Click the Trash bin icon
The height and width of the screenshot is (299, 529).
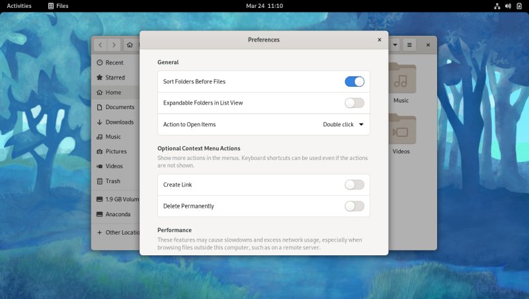click(100, 181)
